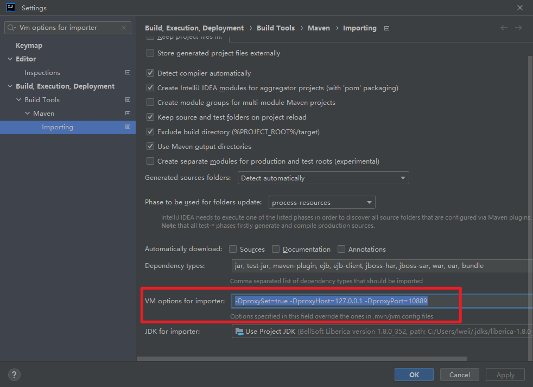Open Phase for folders update dropdown
The height and width of the screenshot is (387, 533).
(322, 202)
